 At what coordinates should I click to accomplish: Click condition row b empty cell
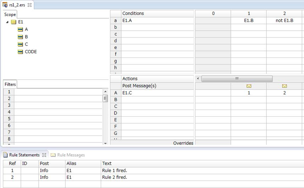[x=157, y=27]
